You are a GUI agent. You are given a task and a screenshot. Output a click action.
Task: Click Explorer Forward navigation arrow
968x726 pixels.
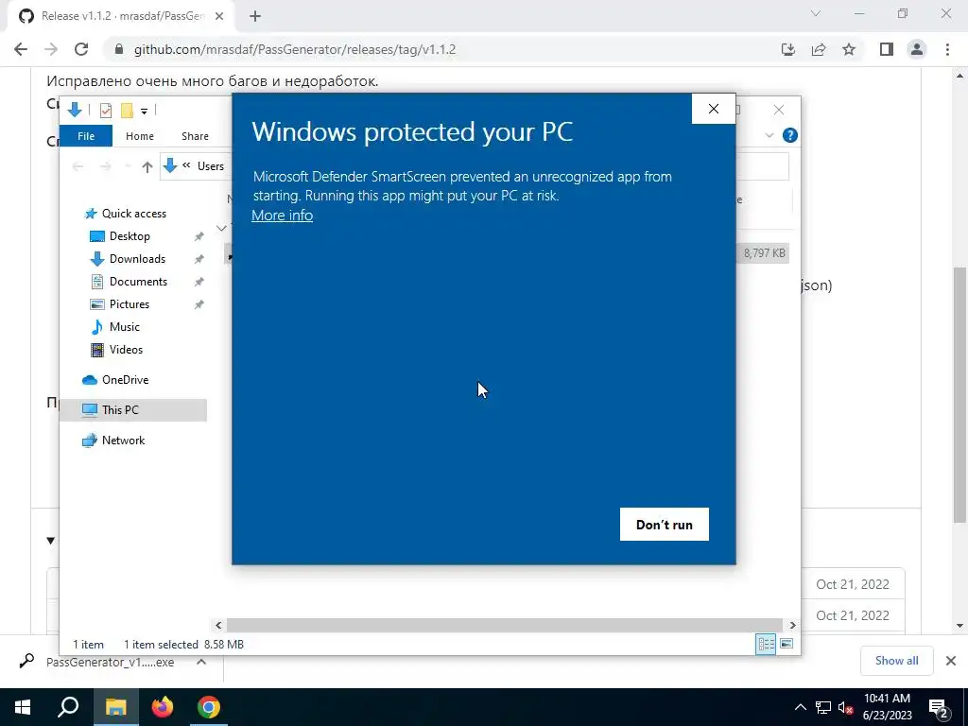coord(106,166)
